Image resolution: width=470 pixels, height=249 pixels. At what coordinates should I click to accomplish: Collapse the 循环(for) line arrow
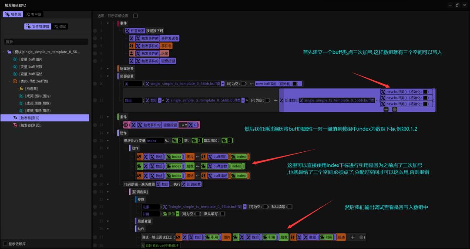coord(107,141)
